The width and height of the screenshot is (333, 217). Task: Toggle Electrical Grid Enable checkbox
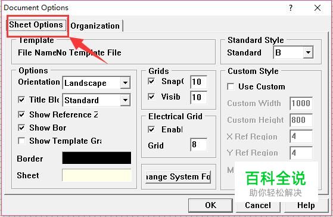point(151,129)
